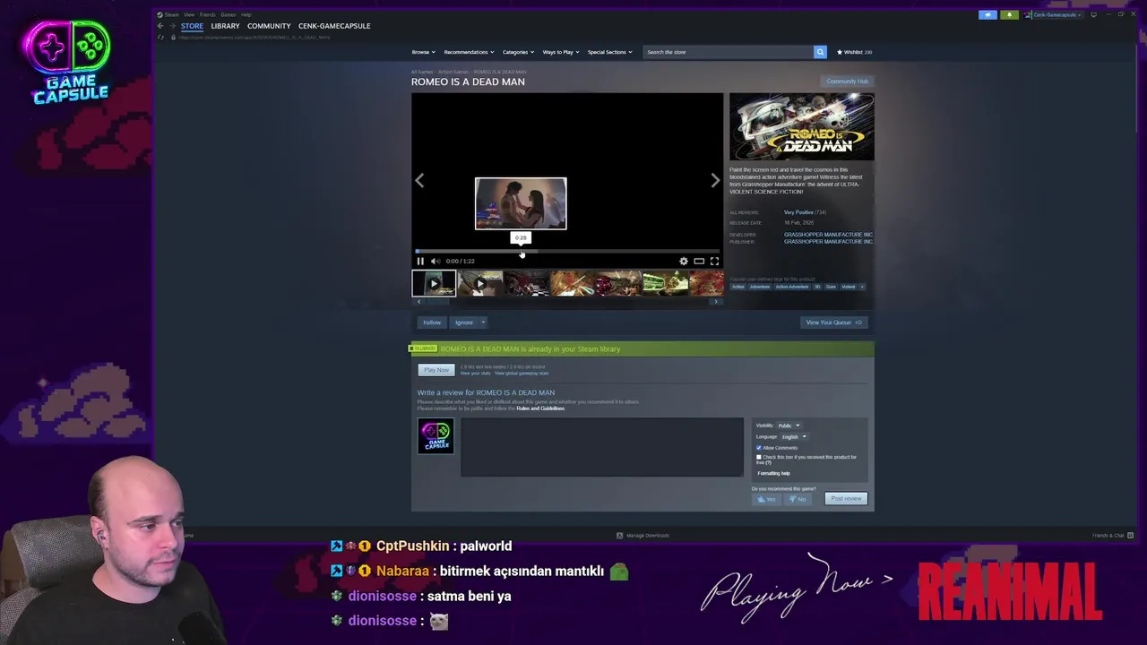The image size is (1147, 645).
Task: Click the thumbs up Yes button
Action: [766, 499]
